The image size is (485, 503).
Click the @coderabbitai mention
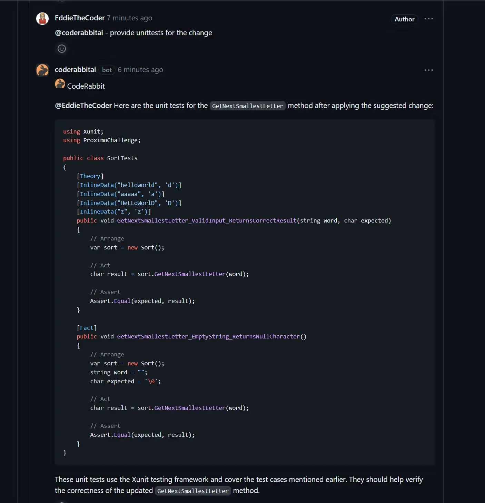click(79, 33)
